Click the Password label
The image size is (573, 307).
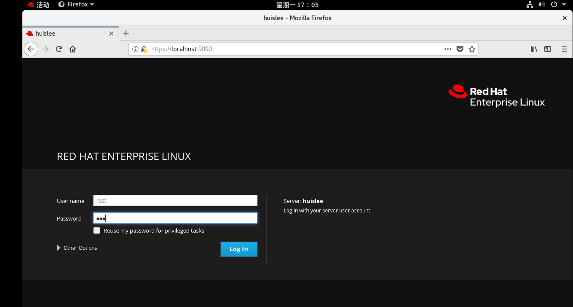(x=69, y=218)
